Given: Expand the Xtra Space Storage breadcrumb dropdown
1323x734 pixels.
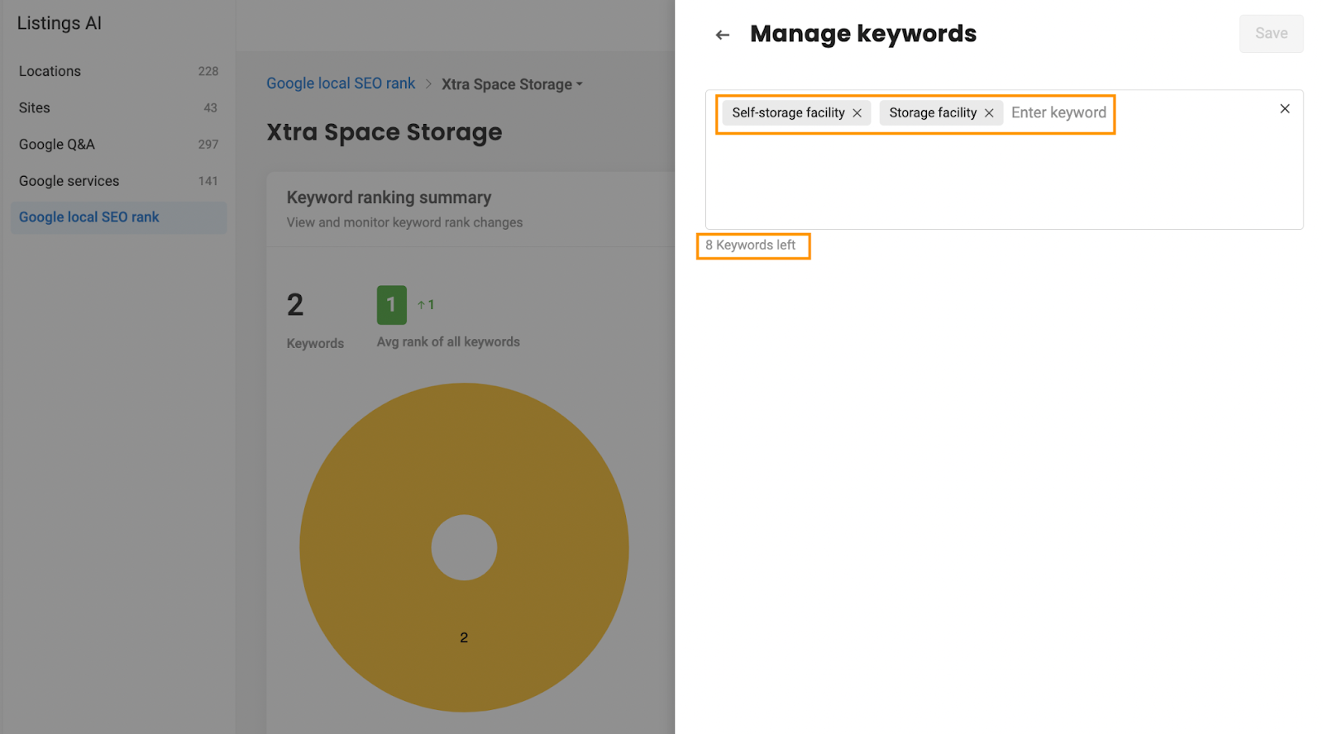Looking at the screenshot, I should pos(512,84).
